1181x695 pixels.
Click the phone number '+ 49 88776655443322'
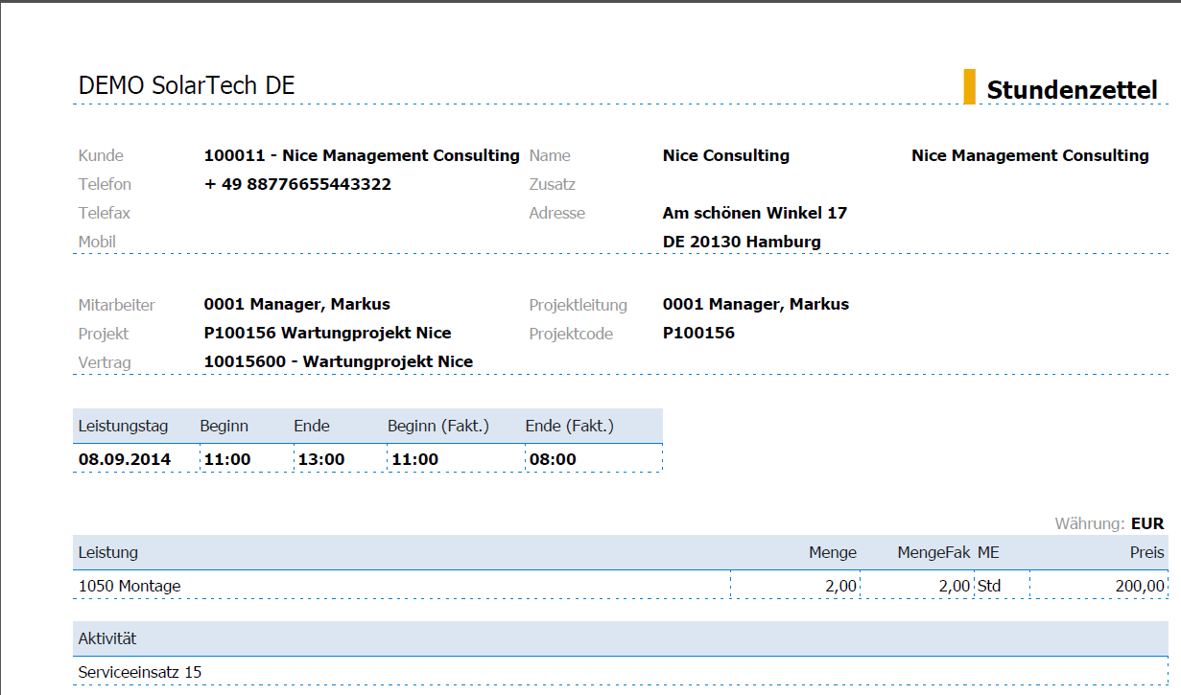[297, 184]
